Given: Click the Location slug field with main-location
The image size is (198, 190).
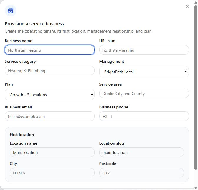Looking at the screenshot, I should pos(141,152).
